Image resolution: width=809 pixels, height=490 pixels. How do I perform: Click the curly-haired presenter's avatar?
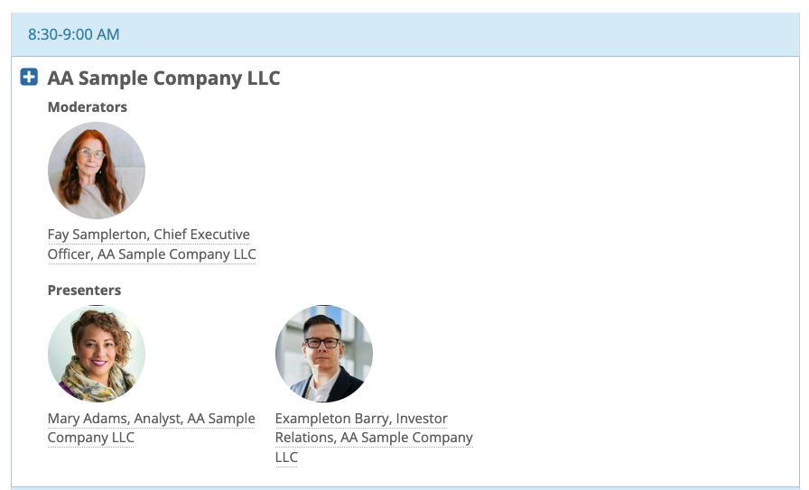pyautogui.click(x=97, y=353)
